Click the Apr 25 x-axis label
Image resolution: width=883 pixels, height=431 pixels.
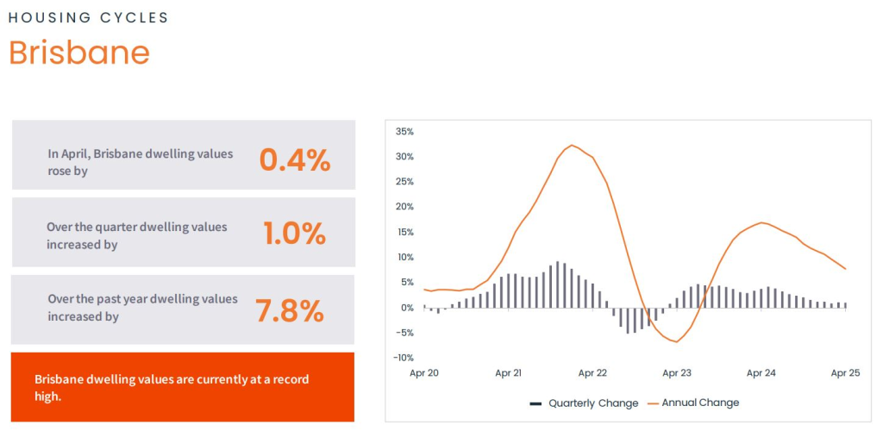[845, 373]
